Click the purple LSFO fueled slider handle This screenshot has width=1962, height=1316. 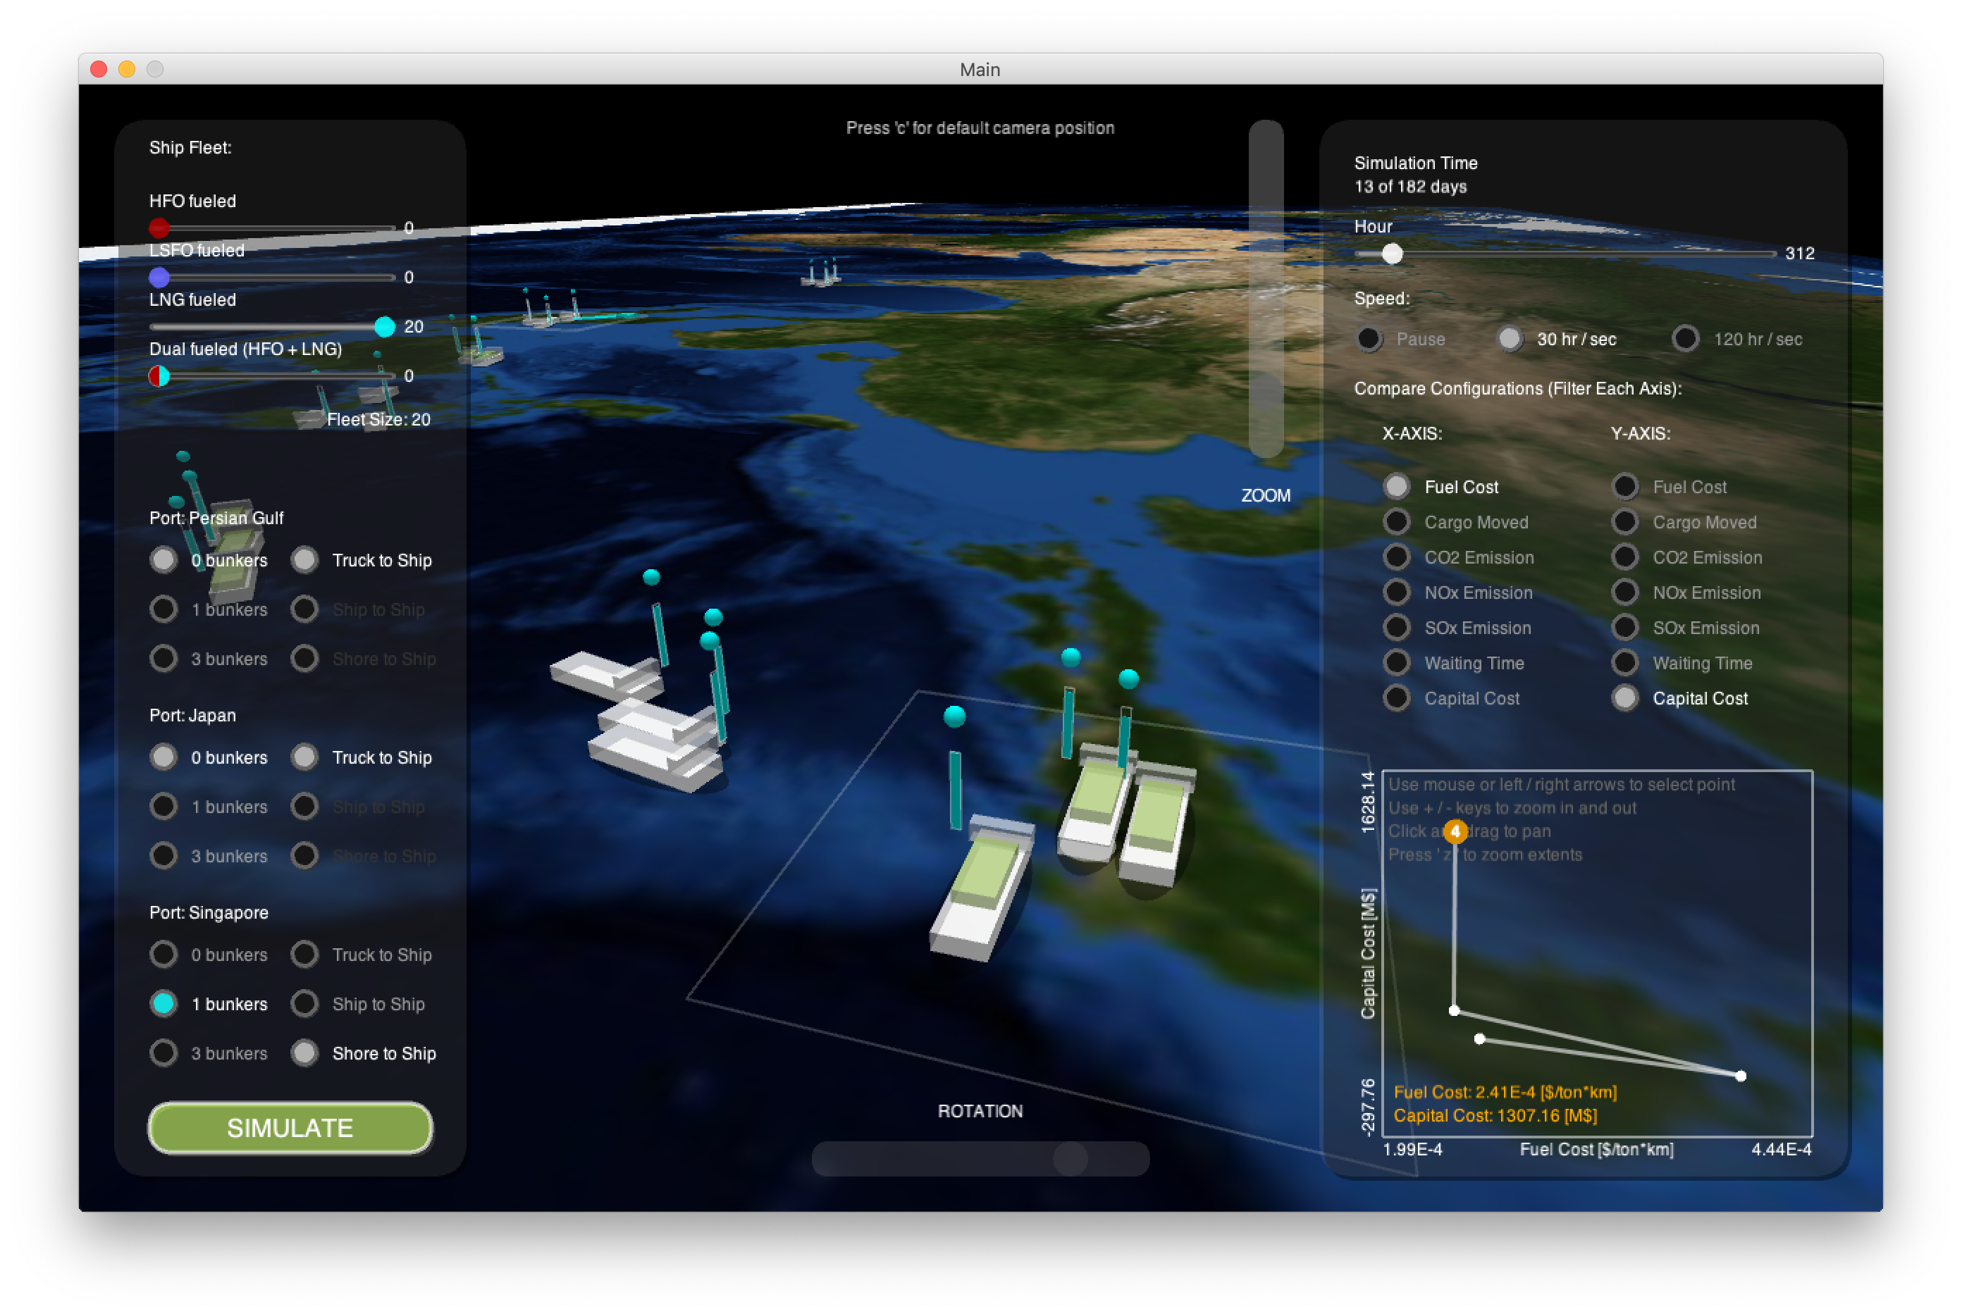point(159,277)
